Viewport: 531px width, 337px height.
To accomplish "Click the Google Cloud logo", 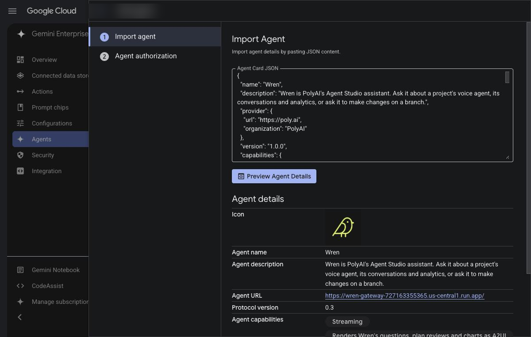I will tap(51, 11).
